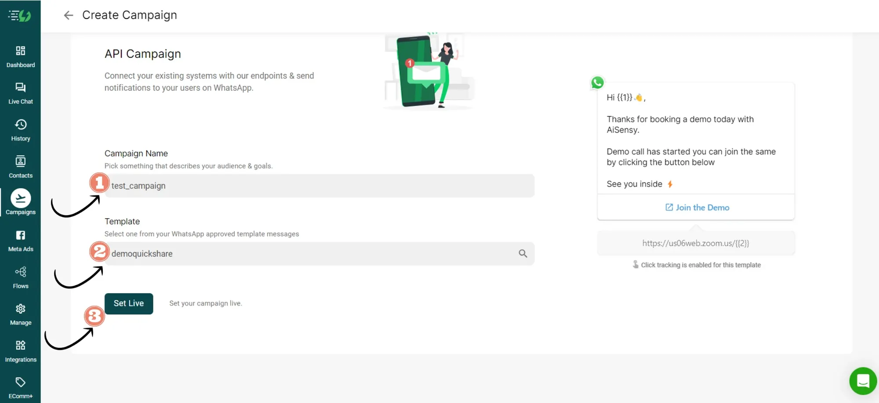This screenshot has width=879, height=403.
Task: Click the Join the Demo link
Action: pyautogui.click(x=697, y=208)
